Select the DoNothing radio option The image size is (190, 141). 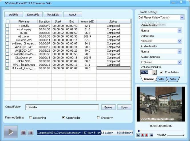pyautogui.click(x=30, y=117)
